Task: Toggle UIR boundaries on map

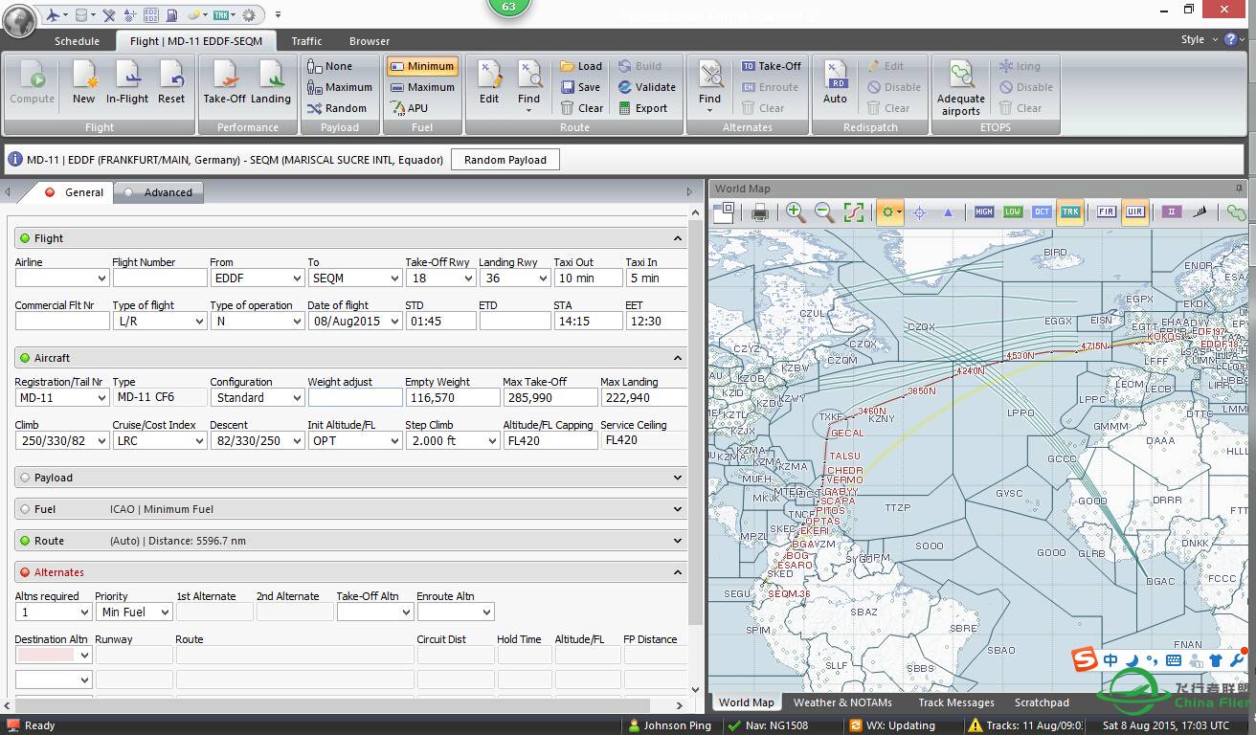Action: pyautogui.click(x=1135, y=212)
